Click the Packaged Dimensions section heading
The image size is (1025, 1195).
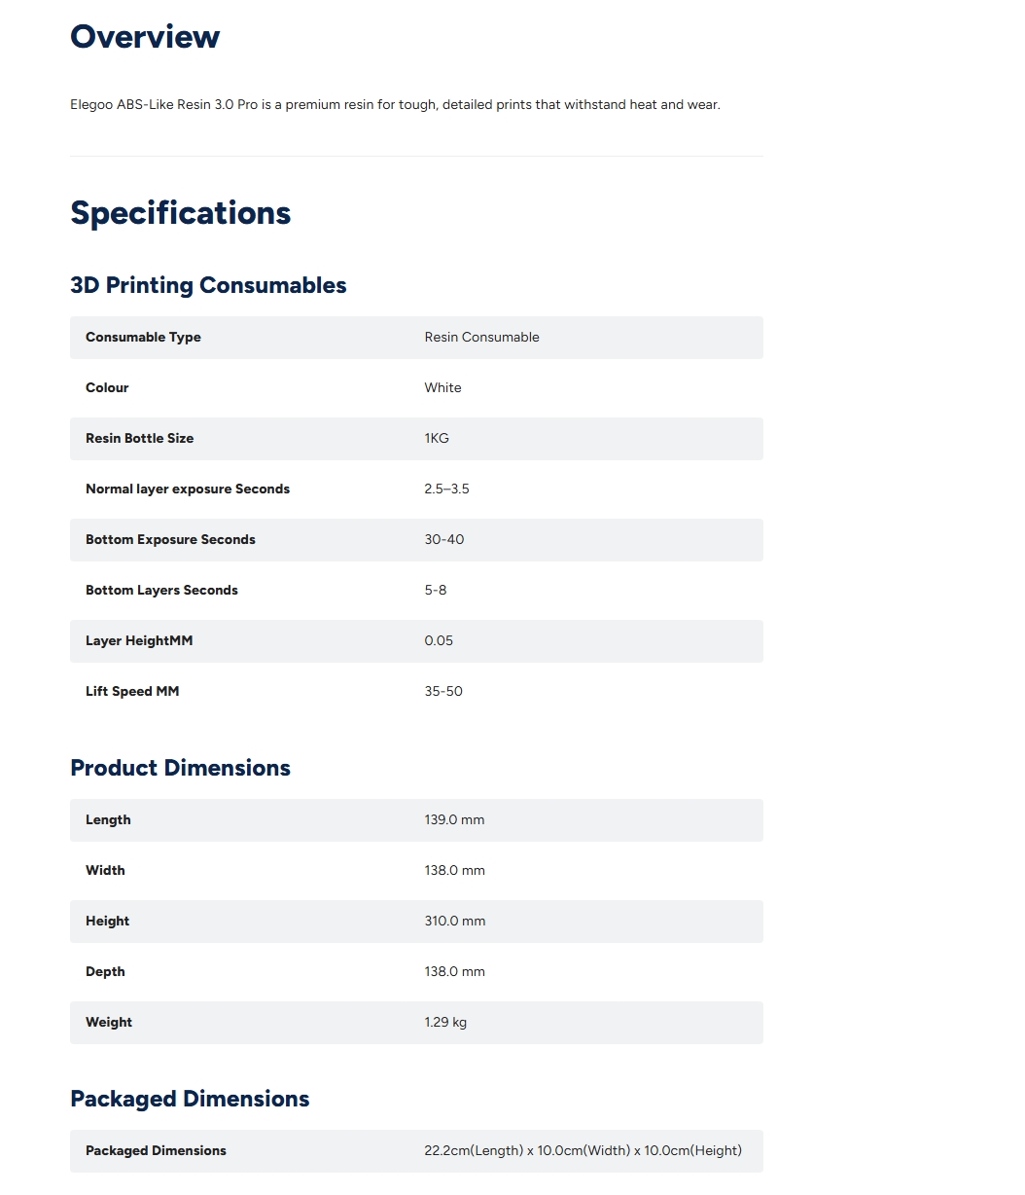click(190, 1099)
